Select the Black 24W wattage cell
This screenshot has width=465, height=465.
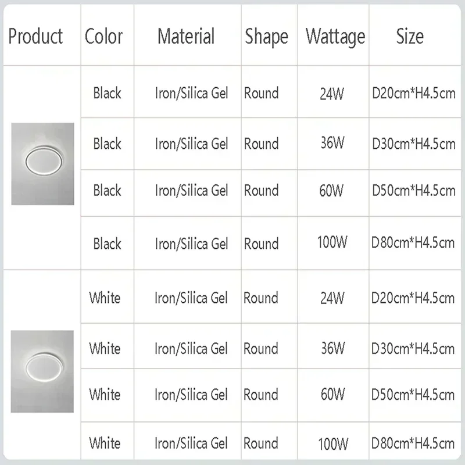click(x=332, y=94)
